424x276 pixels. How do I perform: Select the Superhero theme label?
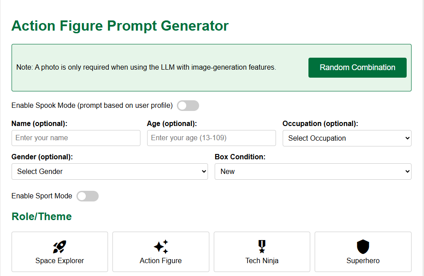(363, 261)
